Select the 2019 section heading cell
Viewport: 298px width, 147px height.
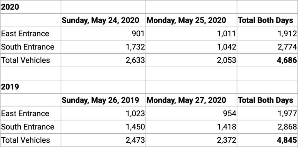10,87
